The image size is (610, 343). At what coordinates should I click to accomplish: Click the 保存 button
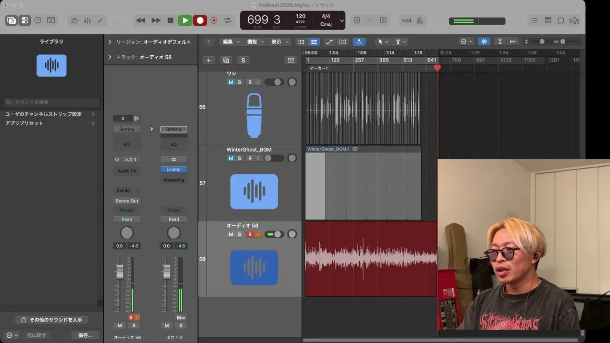[85, 335]
